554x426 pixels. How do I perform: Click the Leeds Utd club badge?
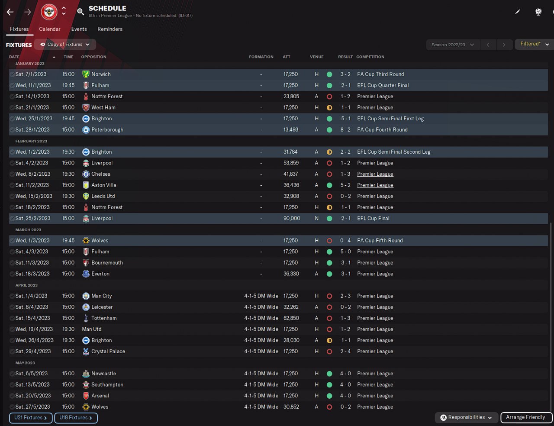tap(86, 196)
